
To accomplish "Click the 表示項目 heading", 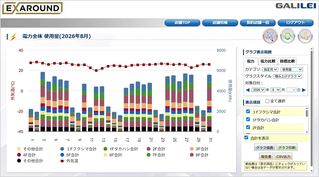I will (x=253, y=102).
